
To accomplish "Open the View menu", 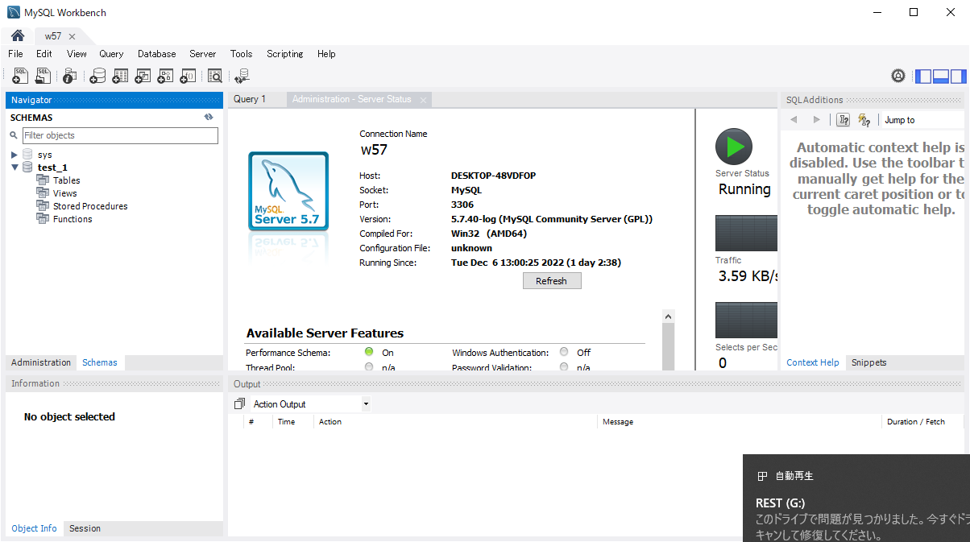I will pos(77,54).
